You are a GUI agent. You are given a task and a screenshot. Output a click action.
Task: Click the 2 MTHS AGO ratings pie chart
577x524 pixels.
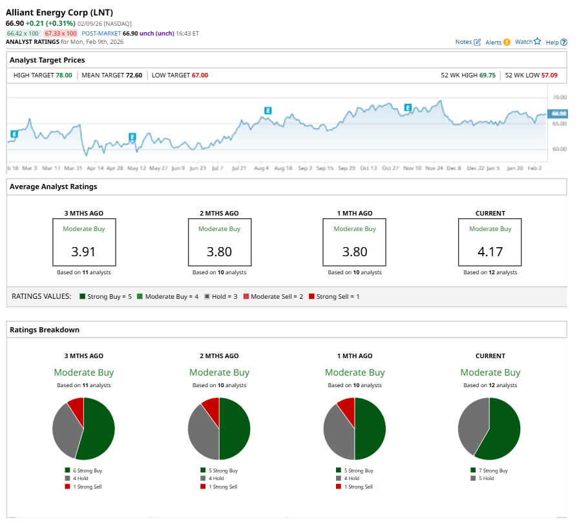coord(219,428)
